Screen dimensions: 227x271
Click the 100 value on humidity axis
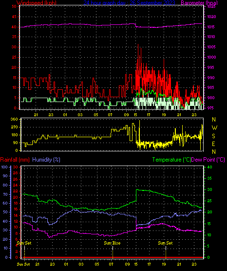point(5,167)
